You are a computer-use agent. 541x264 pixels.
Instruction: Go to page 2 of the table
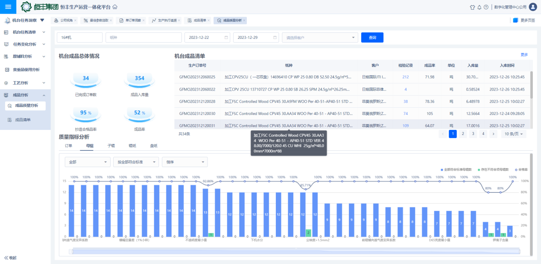(462, 134)
